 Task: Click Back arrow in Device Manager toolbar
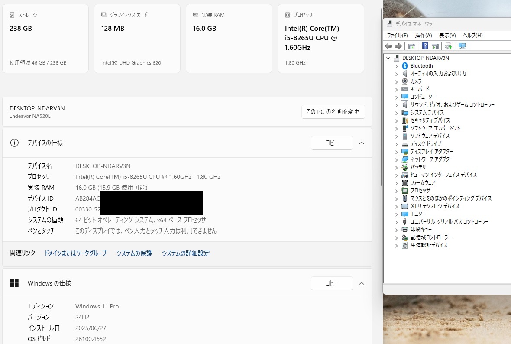388,46
